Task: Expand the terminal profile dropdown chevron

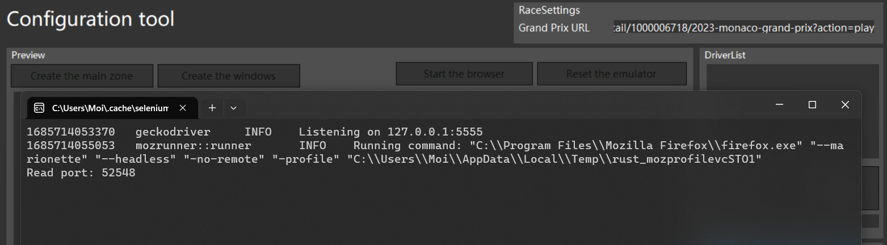Action: (233, 108)
